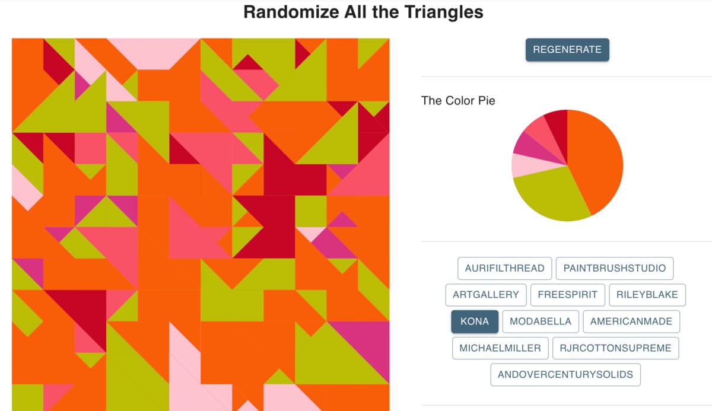
Task: Pick the ANDOVERCENTURYSOLIDS palette
Action: (565, 375)
